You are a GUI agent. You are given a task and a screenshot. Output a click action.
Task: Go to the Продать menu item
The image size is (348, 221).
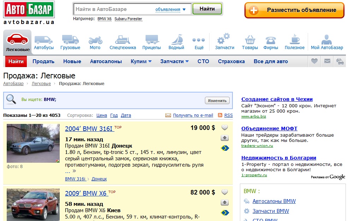click(43, 61)
